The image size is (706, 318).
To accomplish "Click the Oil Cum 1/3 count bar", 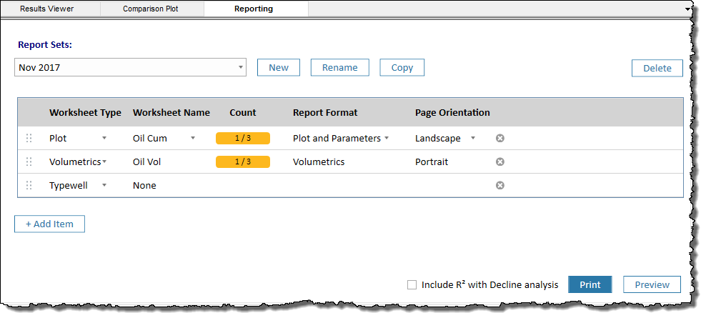I will point(243,139).
